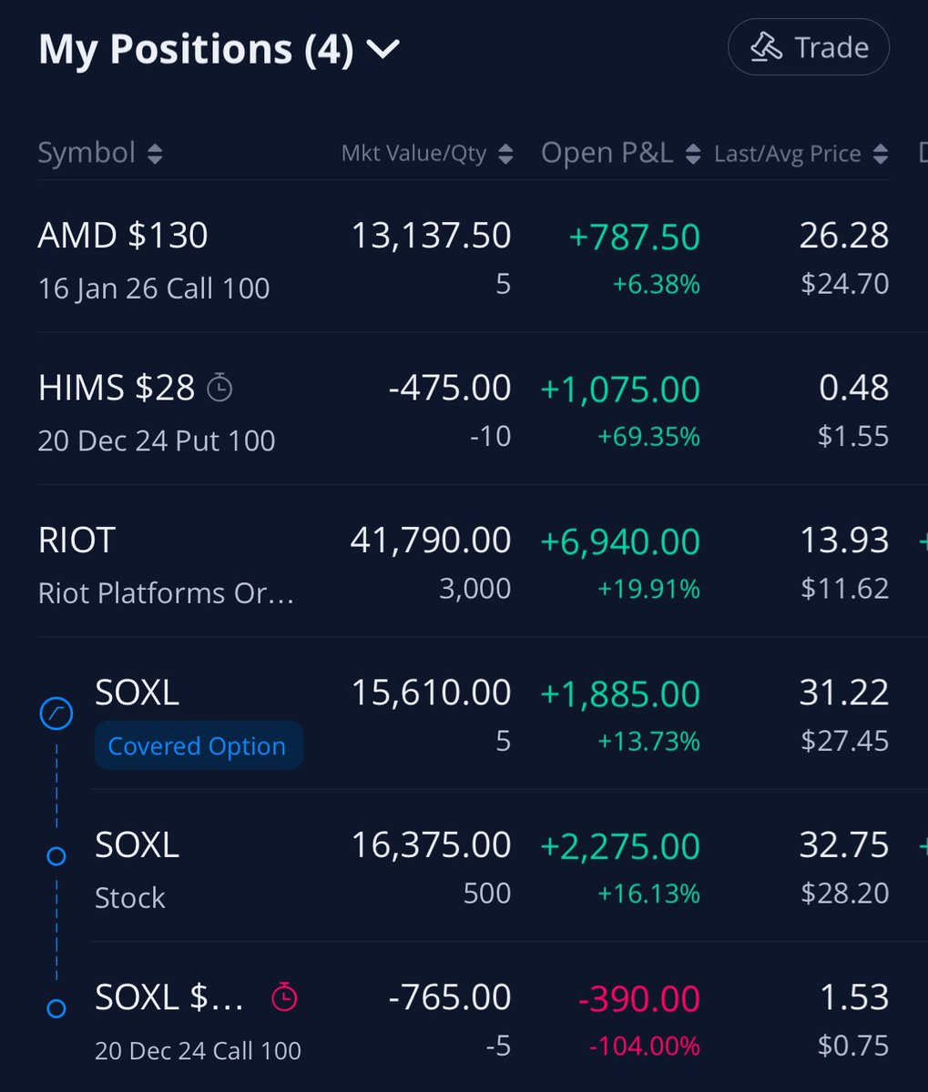Click SOXL stock P&L +2,275.00

[620, 845]
